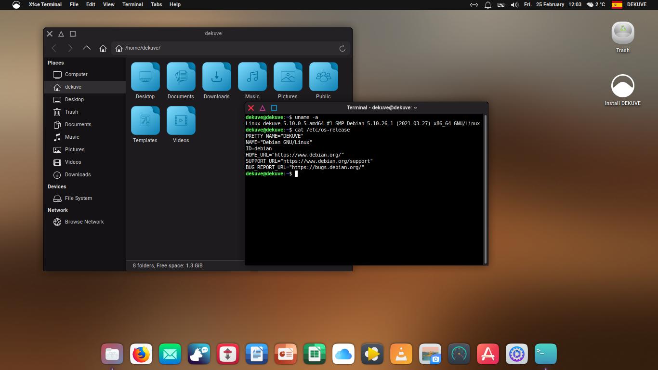
Task: Open the Transmission torrent icon in dock
Action: coord(228,355)
